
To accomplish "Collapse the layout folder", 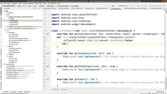I will click(x=6, y=46).
